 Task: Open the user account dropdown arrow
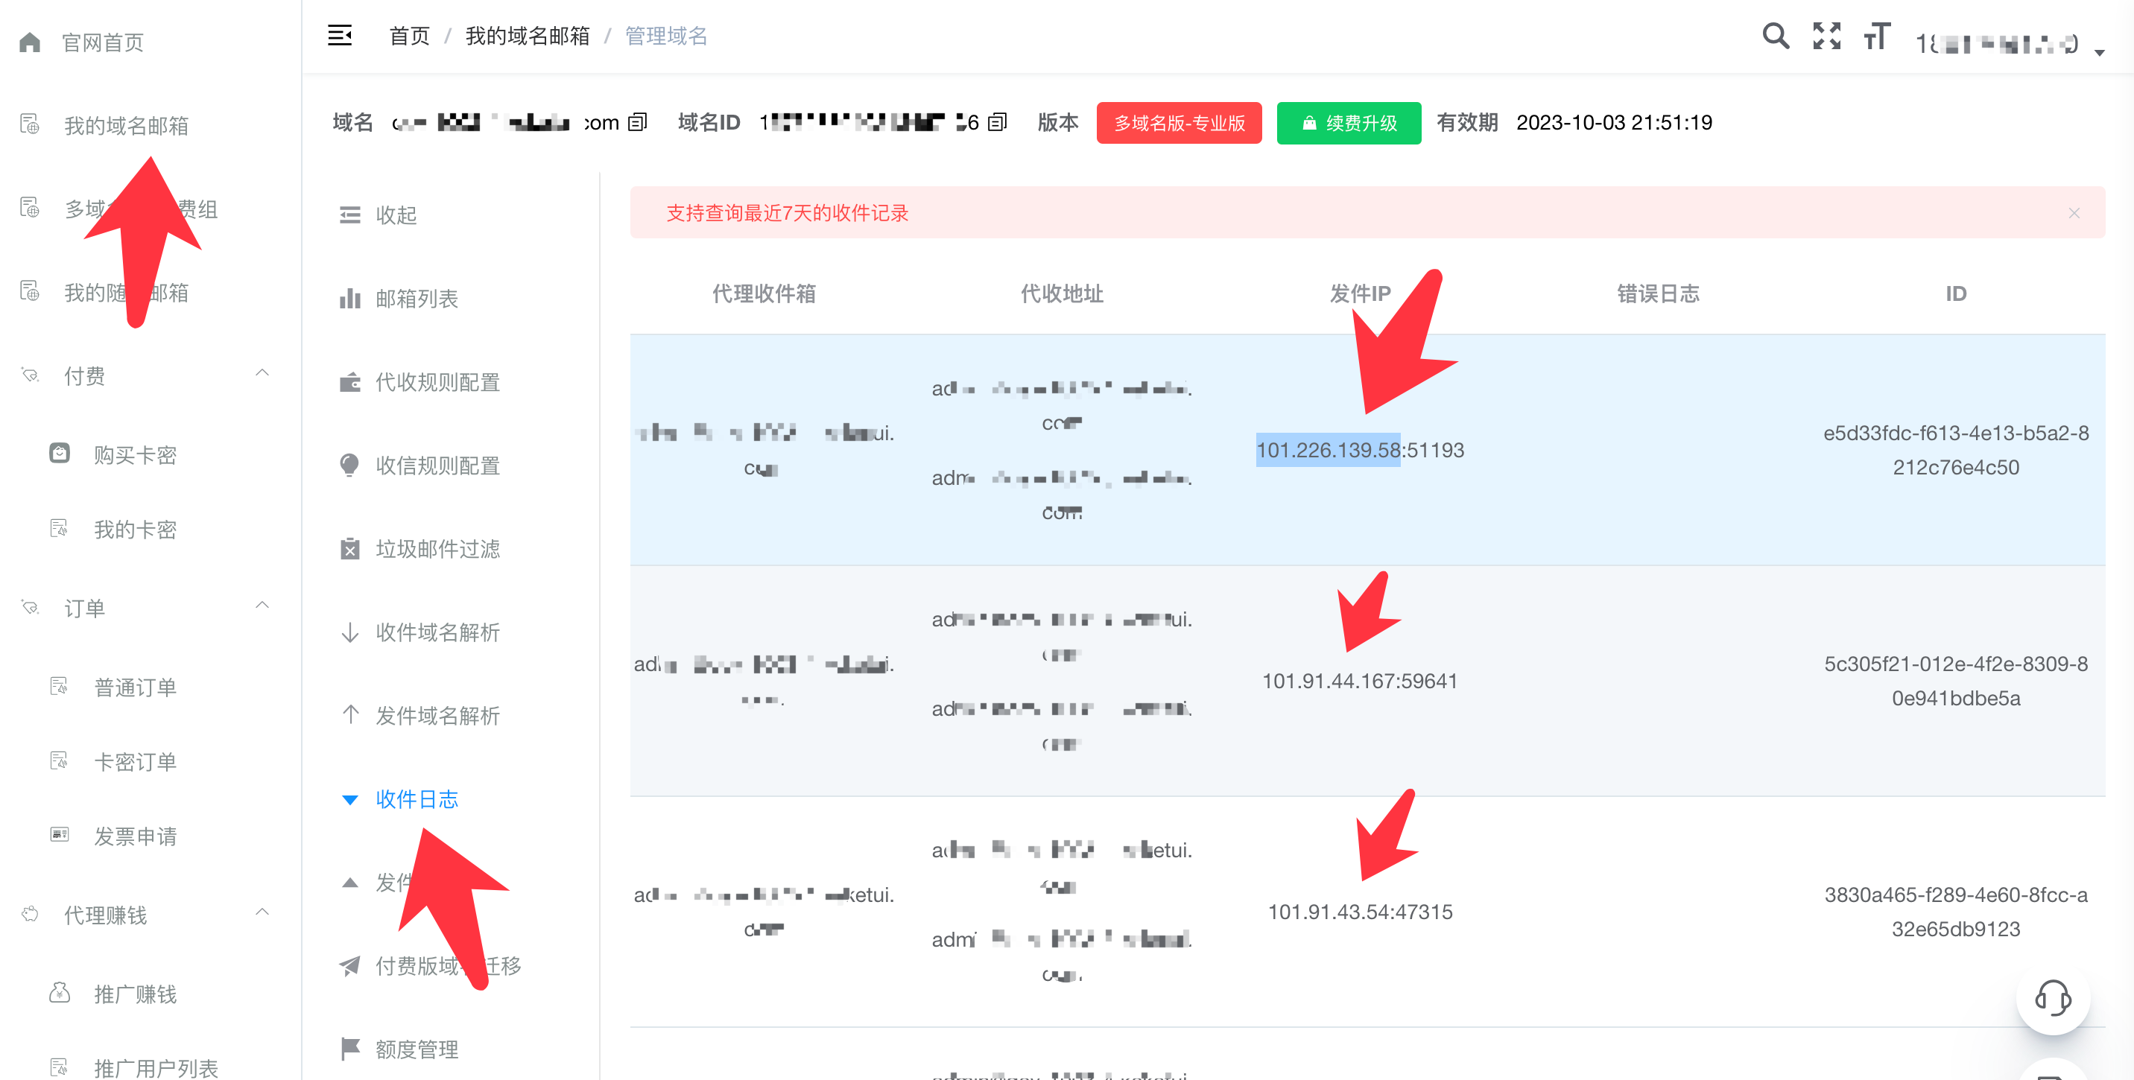click(x=2100, y=53)
